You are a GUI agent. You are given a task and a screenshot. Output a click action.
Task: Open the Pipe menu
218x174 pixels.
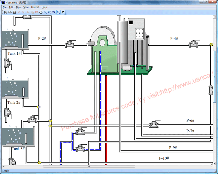click(x=18, y=7)
